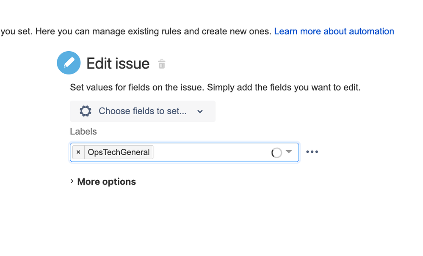
Task: Click the loading spinner in Labels field
Action: 276,153
